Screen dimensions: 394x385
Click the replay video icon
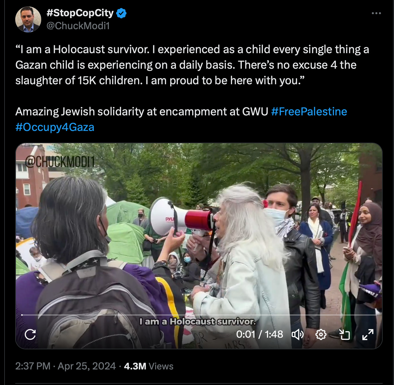coord(30,334)
